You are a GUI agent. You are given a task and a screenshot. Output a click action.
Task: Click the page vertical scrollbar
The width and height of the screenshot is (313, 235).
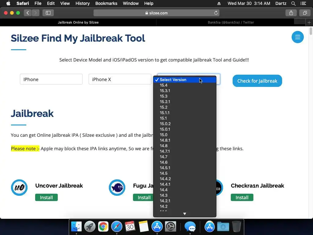(x=311, y=32)
